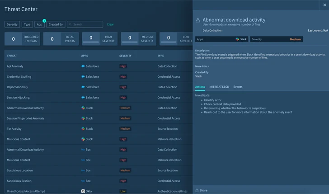This screenshot has width=329, height=194.
Task: Switch to the Actions tab
Action: pyautogui.click(x=200, y=87)
